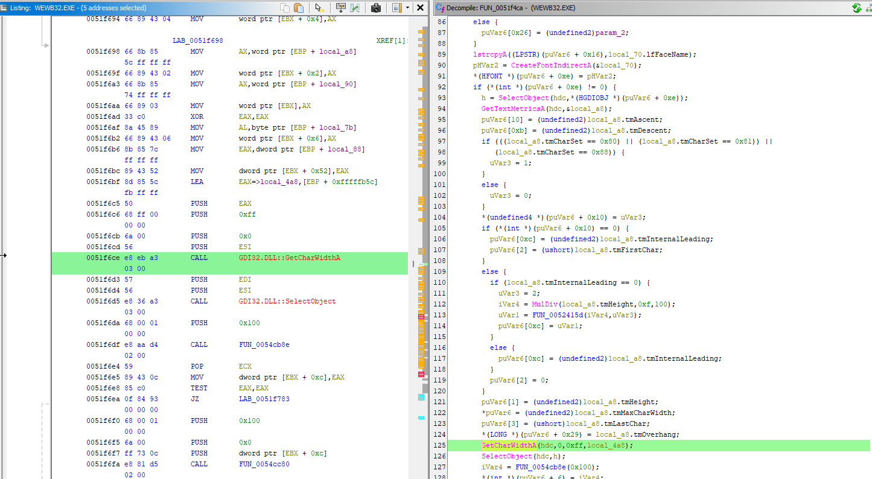Take a Listing snapshot with camera icon
The height and width of the screenshot is (479, 872).
[376, 8]
